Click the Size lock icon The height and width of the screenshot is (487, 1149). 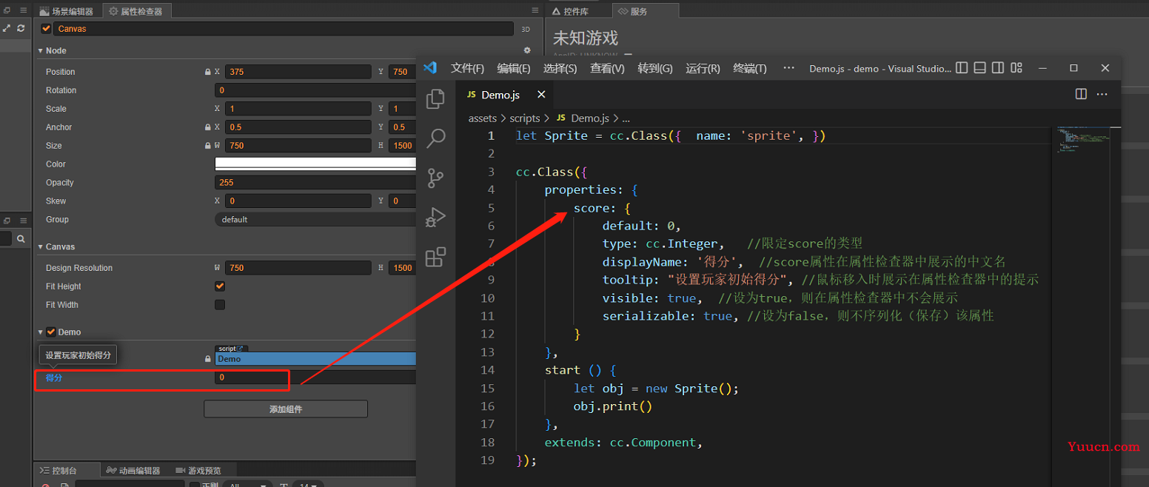click(x=207, y=146)
